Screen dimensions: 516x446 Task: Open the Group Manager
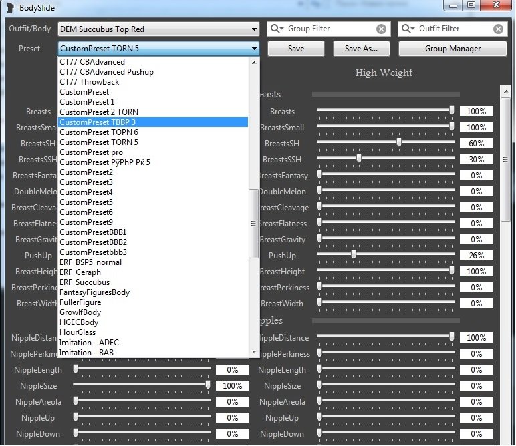pyautogui.click(x=453, y=49)
